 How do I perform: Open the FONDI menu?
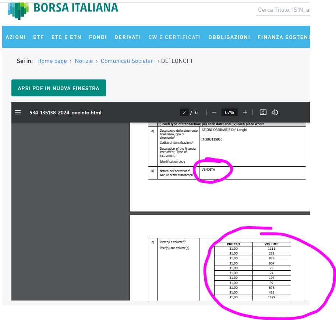[98, 37]
